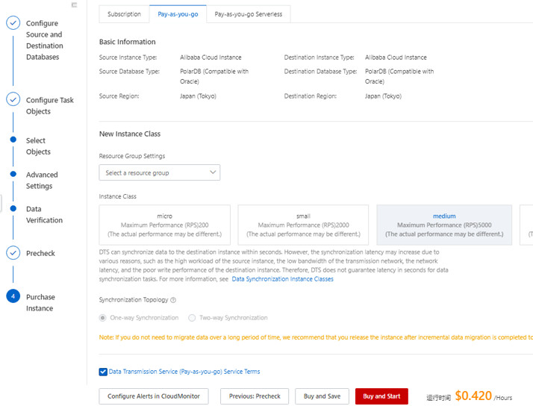Viewport: 533px width, 409px height.
Task: Select Two-way Synchronization radio button
Action: (x=192, y=318)
